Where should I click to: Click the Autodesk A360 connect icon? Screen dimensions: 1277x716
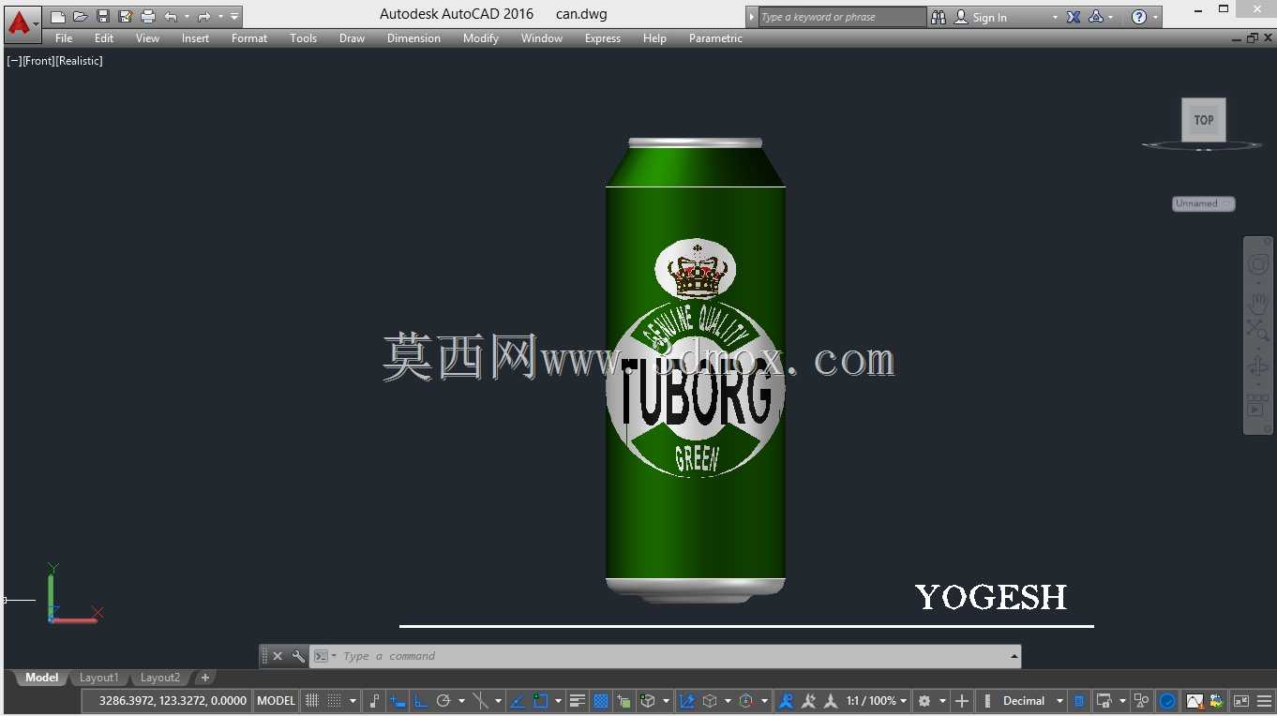[x=1096, y=17]
